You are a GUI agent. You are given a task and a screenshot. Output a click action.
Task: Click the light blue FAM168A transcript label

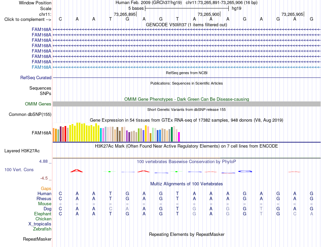[x=41, y=67]
